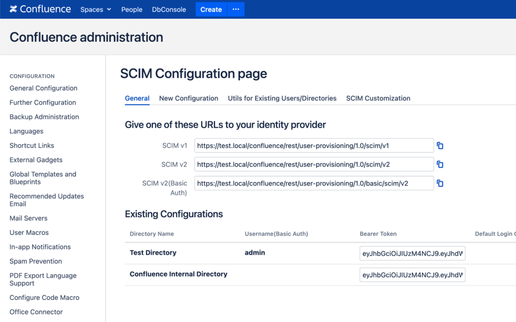
Task: Open Languages settings
Action: tap(26, 131)
